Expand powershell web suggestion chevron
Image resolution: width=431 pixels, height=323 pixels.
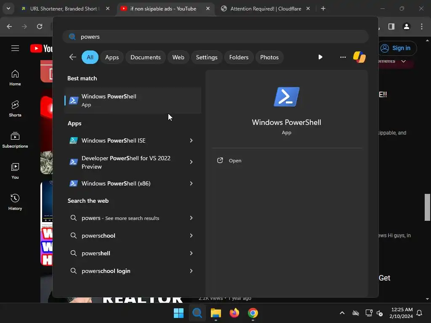tap(191, 253)
